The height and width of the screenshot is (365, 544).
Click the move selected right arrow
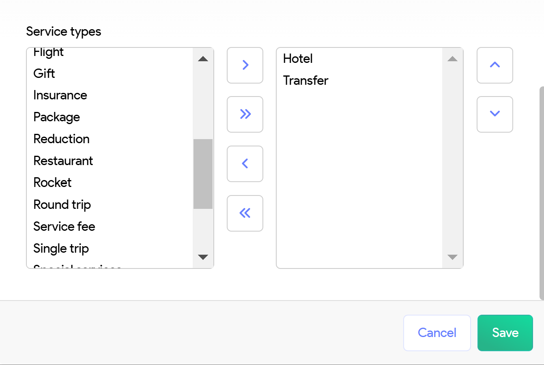click(x=245, y=65)
